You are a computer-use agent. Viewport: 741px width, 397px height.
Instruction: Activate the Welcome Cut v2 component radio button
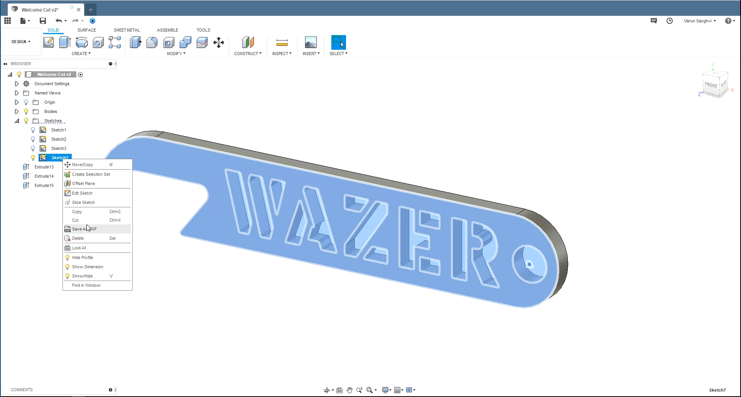[81, 74]
